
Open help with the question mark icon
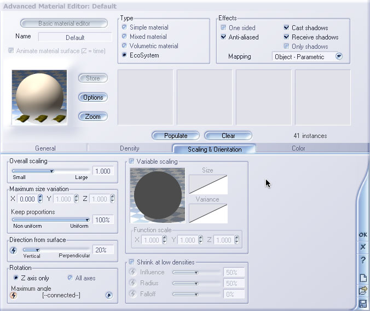tap(362, 261)
